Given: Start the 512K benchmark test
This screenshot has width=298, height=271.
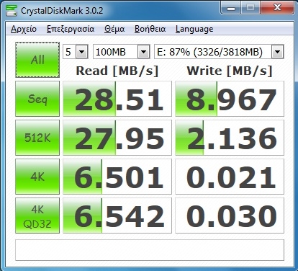Looking at the screenshot, I should [x=37, y=138].
